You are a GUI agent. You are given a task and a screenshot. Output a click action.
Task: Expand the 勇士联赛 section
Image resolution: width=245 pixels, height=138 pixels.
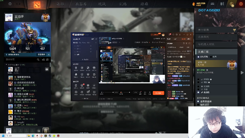(x=217, y=30)
